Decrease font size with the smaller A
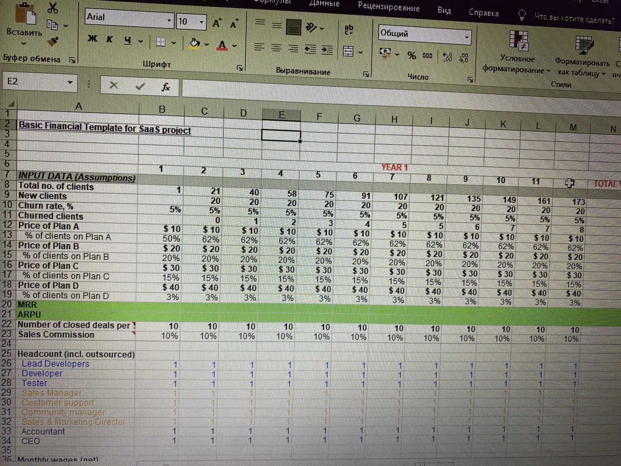This screenshot has width=621, height=466. [234, 24]
